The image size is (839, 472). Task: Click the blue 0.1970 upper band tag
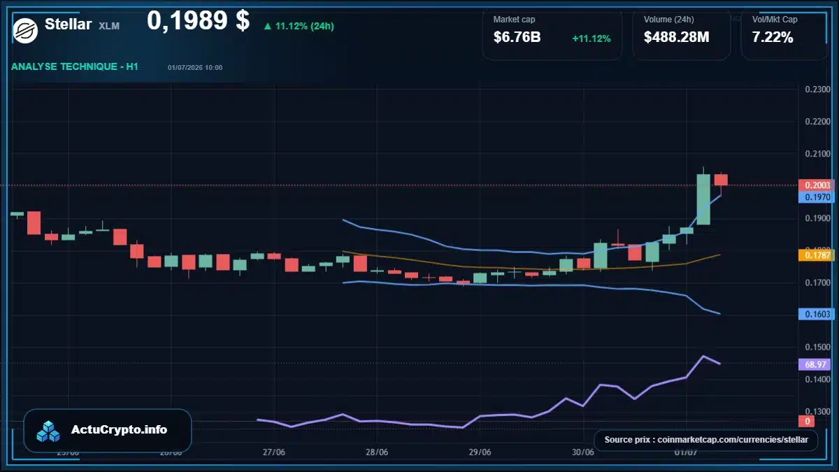pos(817,197)
